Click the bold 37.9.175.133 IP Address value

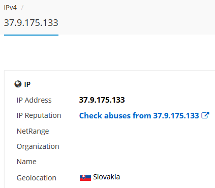pos(102,100)
